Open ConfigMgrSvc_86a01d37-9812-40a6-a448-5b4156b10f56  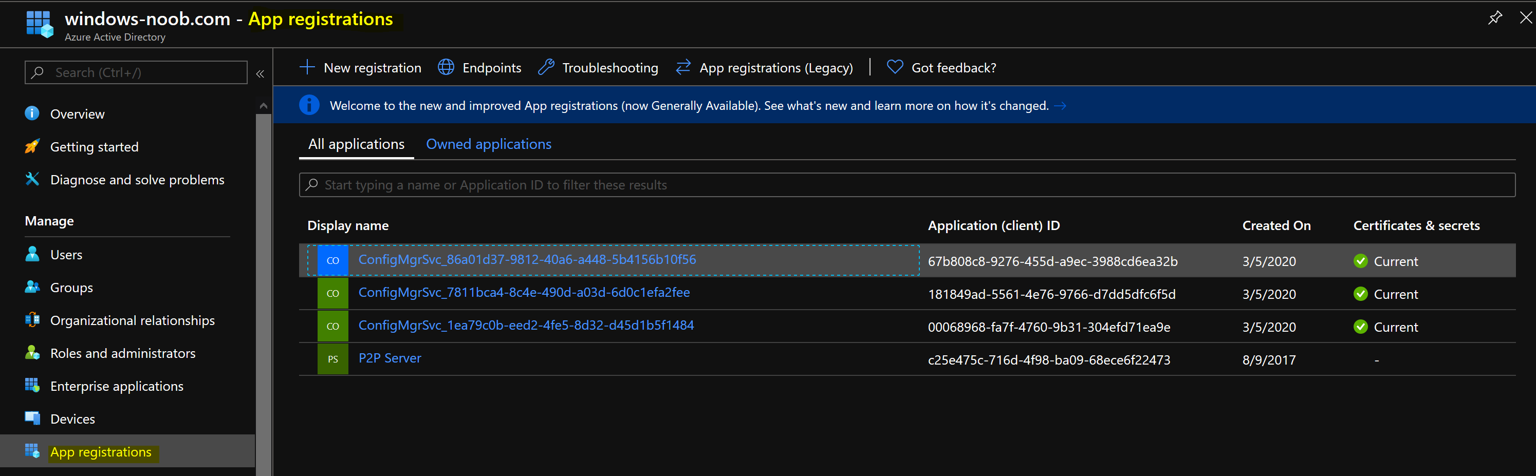(527, 260)
